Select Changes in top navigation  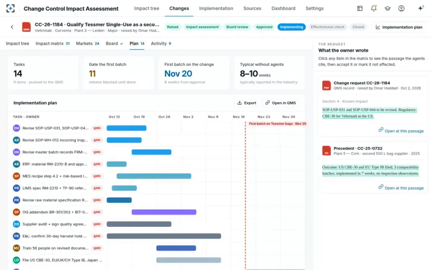(179, 8)
